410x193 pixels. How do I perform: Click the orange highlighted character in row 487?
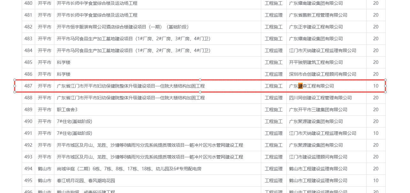[300, 86]
